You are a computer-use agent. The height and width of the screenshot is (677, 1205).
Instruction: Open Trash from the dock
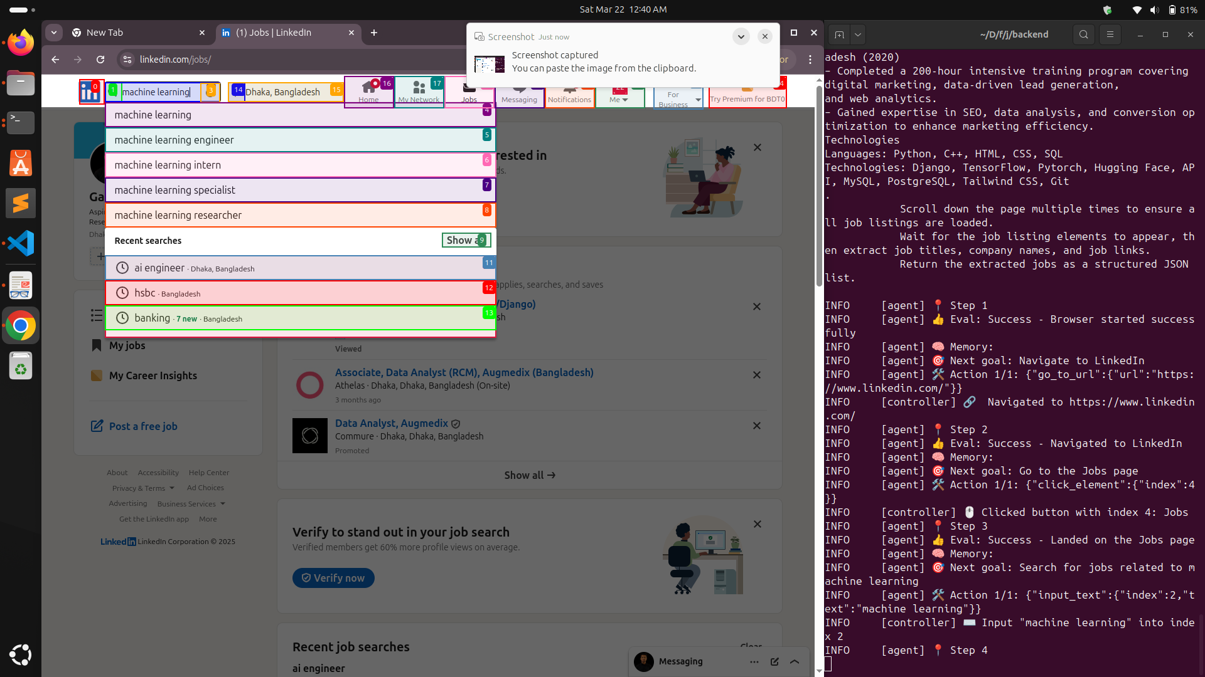(21, 365)
